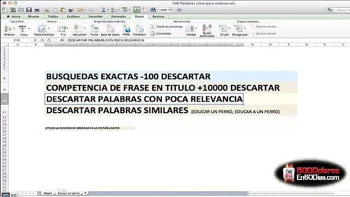The width and height of the screenshot is (350, 197).
Task: Click the formula bar text field
Action: point(207,40)
